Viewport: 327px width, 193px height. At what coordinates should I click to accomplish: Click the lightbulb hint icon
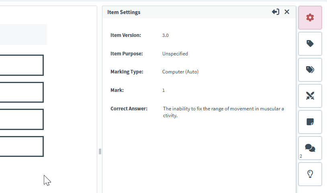click(x=310, y=174)
